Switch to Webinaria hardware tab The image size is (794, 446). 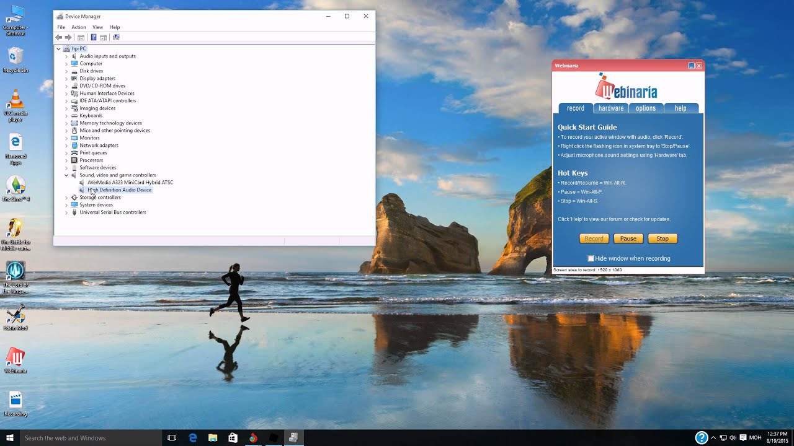[611, 108]
